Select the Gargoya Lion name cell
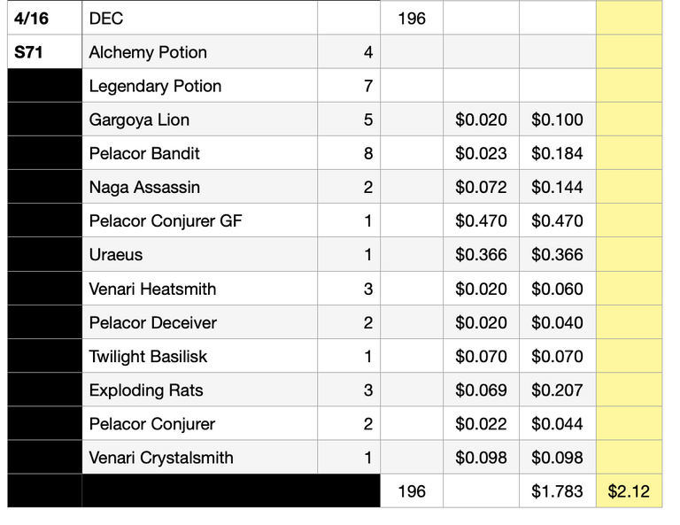The image size is (680, 525). 199,120
